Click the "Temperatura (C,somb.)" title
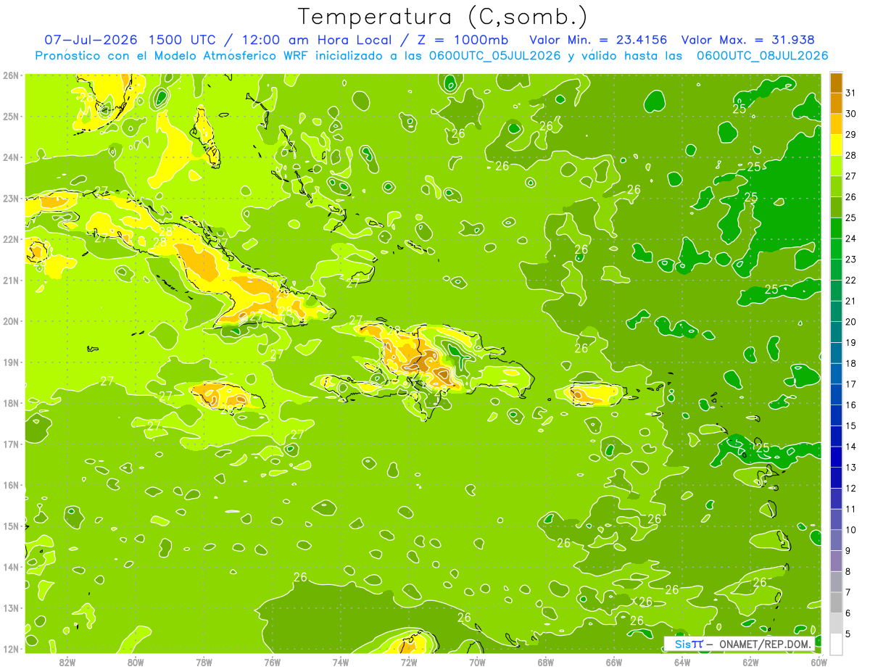Screen dimensions: 870x672 pyautogui.click(x=443, y=17)
